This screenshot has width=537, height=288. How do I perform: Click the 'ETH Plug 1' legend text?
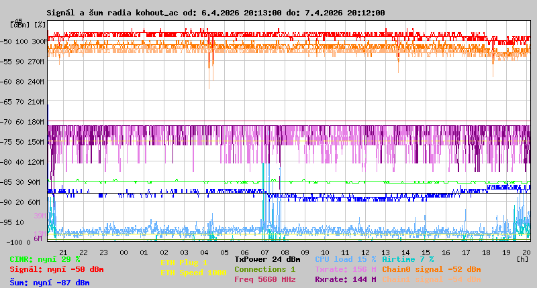tap(184, 263)
